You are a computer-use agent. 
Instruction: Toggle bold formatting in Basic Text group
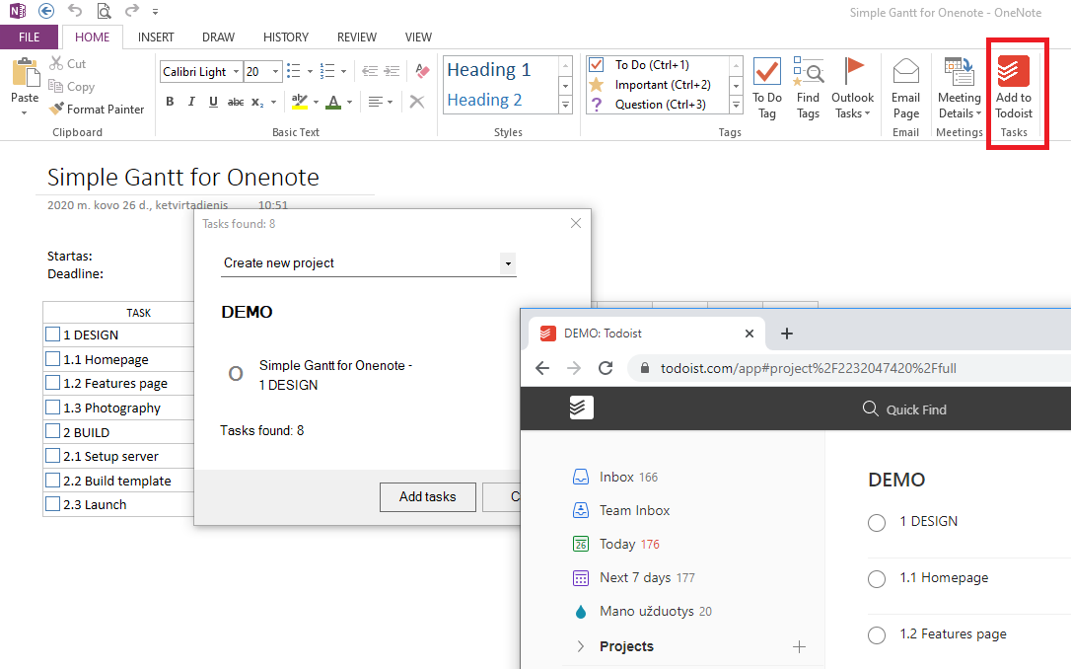click(169, 101)
